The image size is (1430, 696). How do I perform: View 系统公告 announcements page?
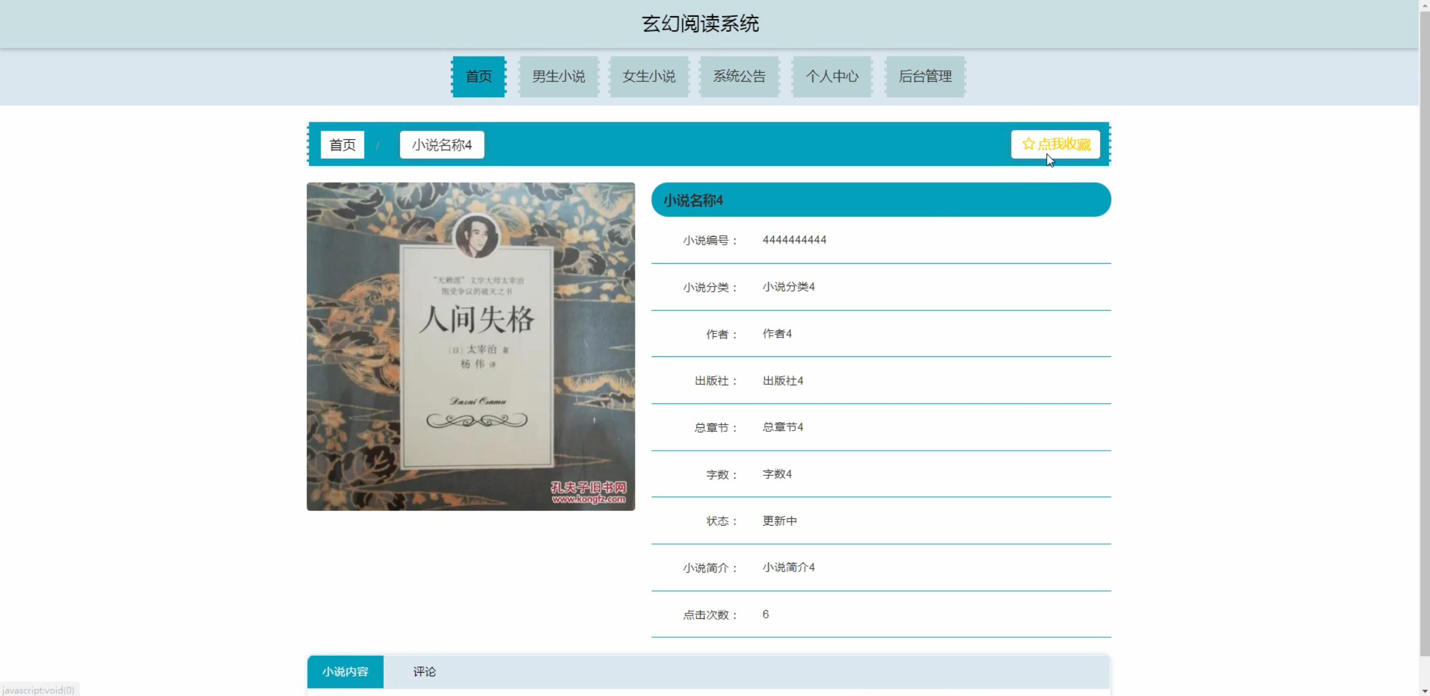[x=739, y=77]
